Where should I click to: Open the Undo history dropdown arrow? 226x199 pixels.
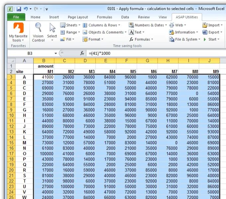pyautogui.click(x=31, y=9)
